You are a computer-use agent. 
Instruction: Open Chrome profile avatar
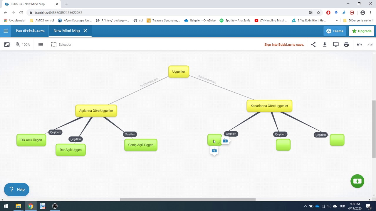(363, 13)
